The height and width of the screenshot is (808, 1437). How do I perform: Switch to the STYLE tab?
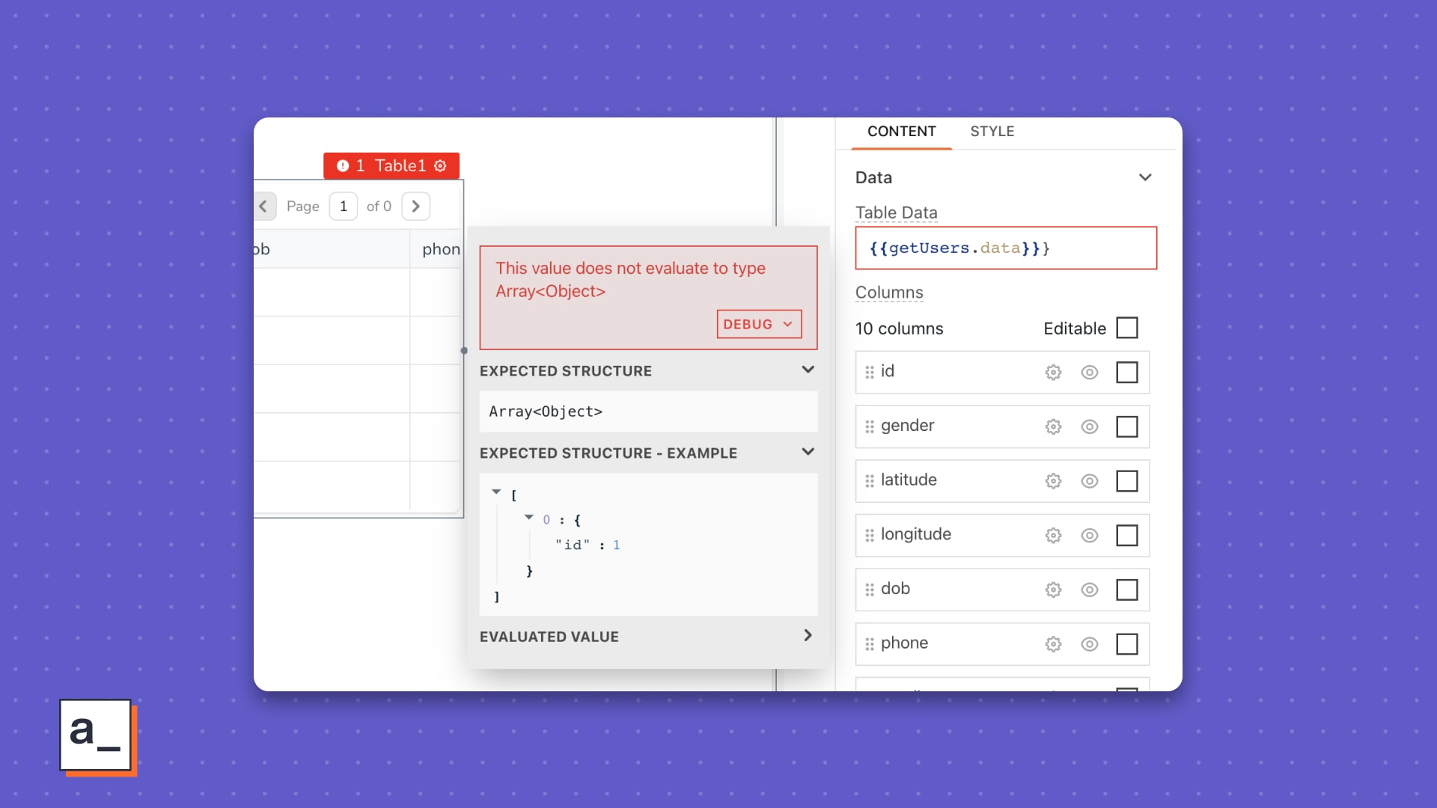pyautogui.click(x=992, y=132)
